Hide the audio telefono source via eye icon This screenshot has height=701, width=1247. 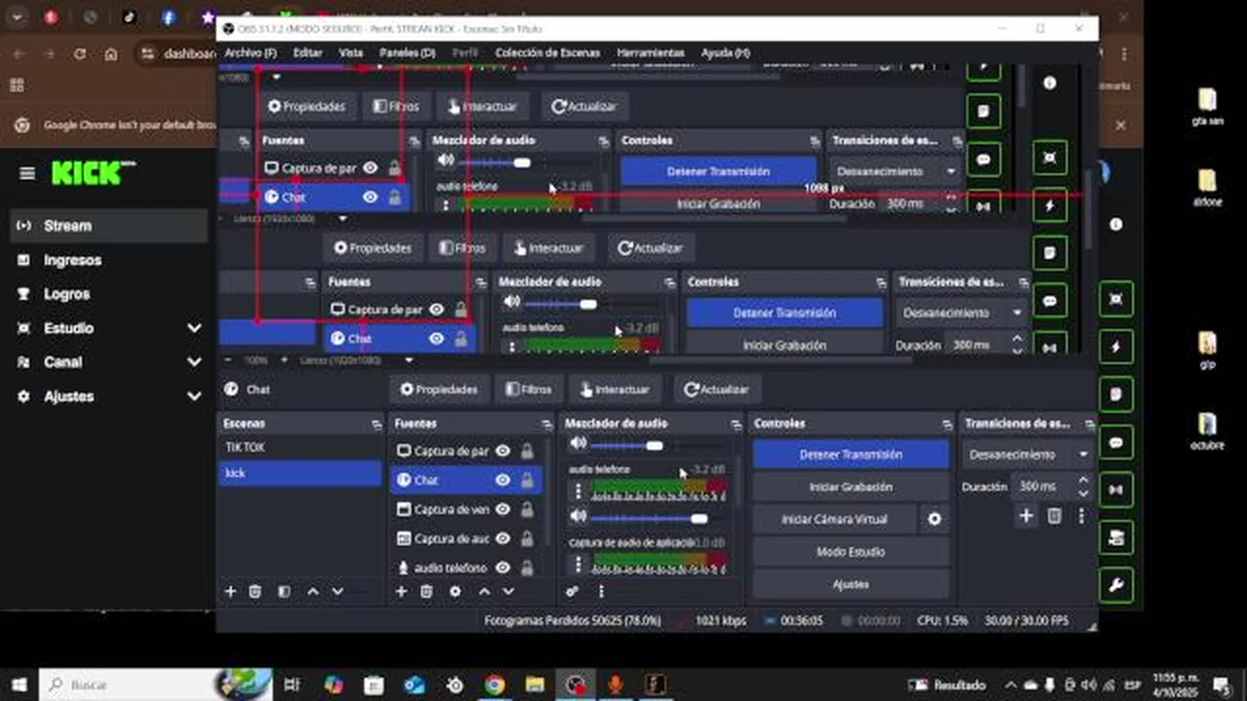tap(503, 568)
